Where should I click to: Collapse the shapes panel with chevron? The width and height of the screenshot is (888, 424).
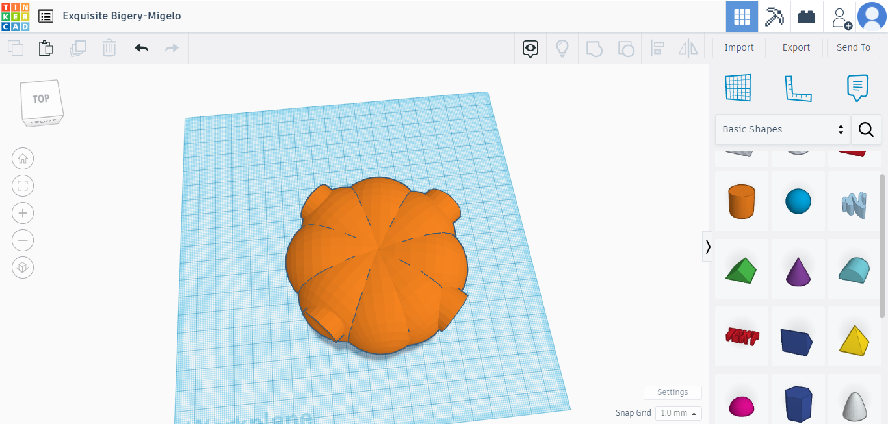[707, 247]
